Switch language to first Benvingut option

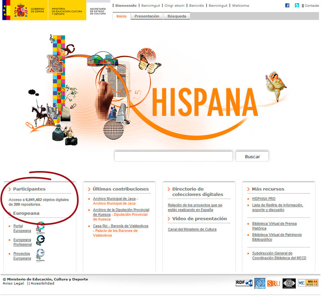click(150, 6)
